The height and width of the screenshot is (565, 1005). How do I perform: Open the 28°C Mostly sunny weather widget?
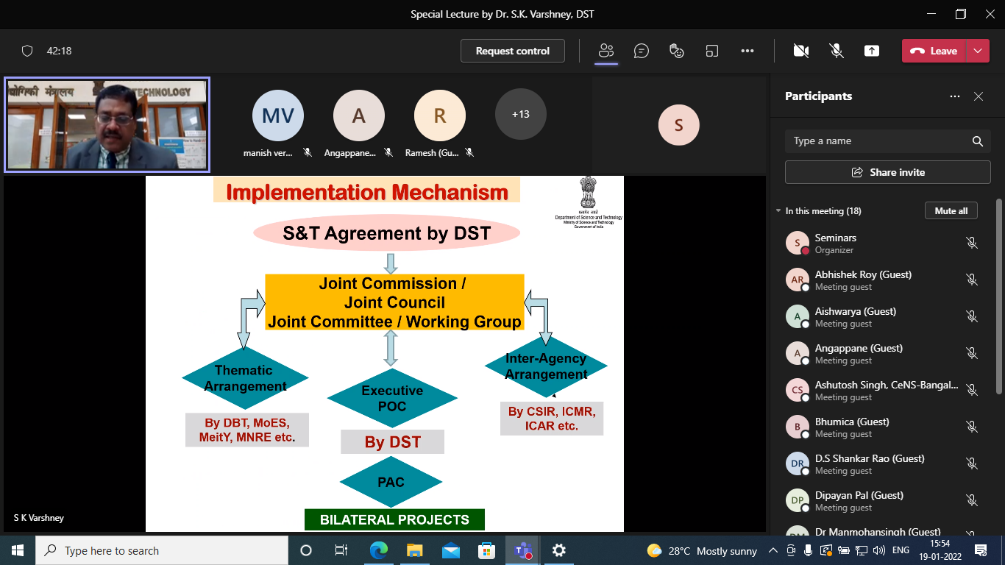pos(702,550)
